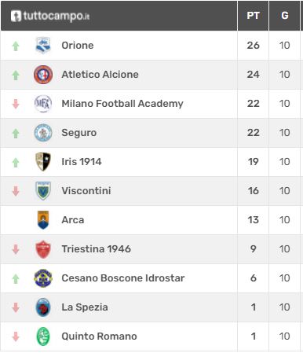Click the green up arrow beside Orione
The width and height of the screenshot is (303, 353).
16,46
